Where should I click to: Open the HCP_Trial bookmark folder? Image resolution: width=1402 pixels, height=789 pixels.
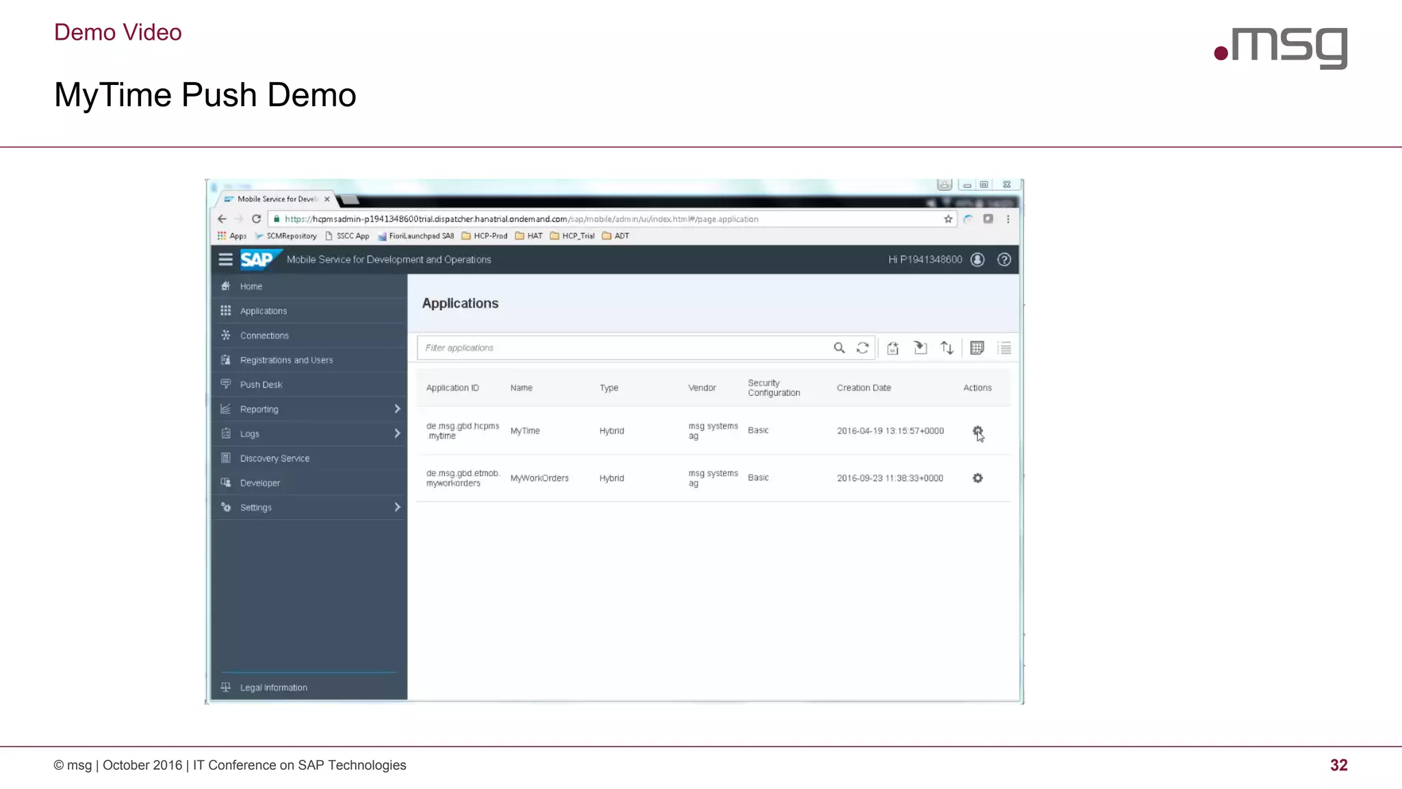(x=572, y=236)
